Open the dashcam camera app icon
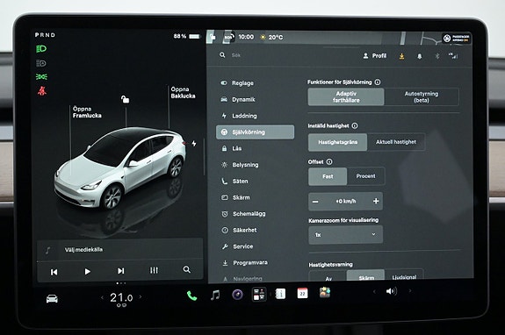 pos(238,295)
